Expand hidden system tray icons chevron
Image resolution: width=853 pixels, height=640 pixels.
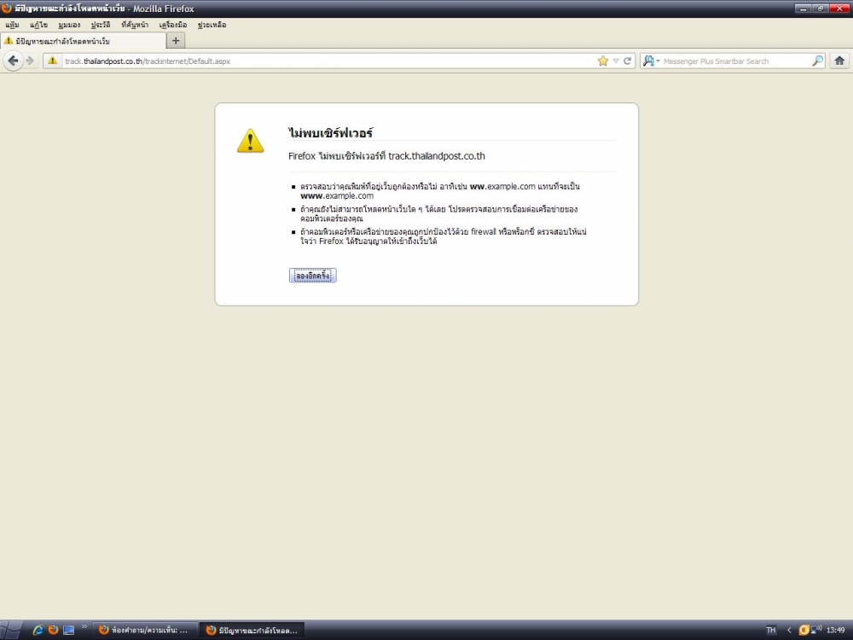click(789, 631)
